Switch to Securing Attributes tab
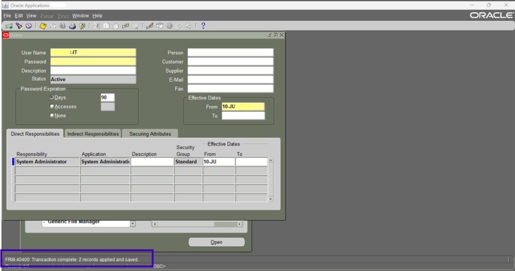This screenshot has width=515, height=271. point(150,134)
